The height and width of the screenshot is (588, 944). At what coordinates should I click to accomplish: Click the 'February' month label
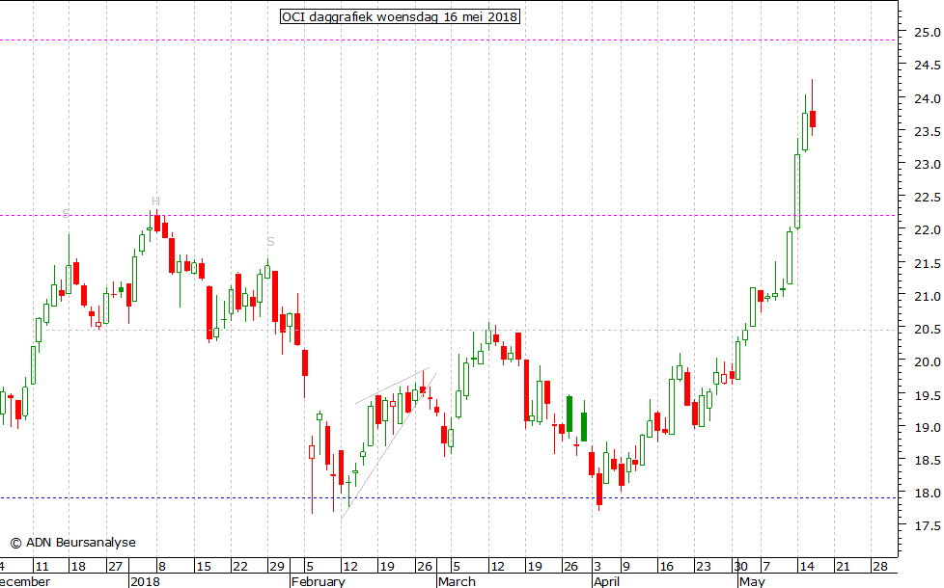[x=318, y=581]
